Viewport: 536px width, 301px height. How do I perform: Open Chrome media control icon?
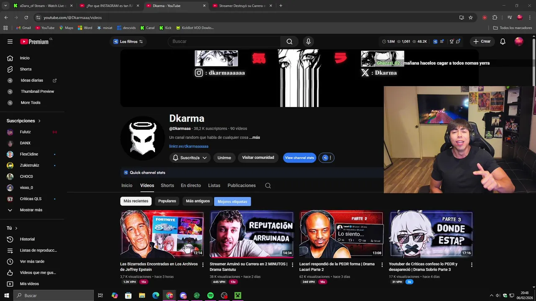(510, 18)
